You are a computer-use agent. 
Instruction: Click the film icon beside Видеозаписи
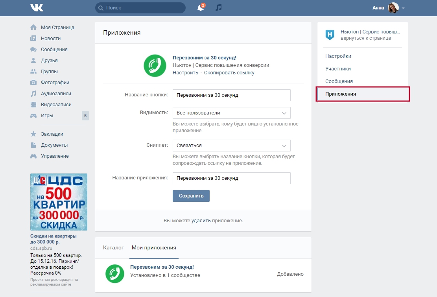pyautogui.click(x=33, y=105)
